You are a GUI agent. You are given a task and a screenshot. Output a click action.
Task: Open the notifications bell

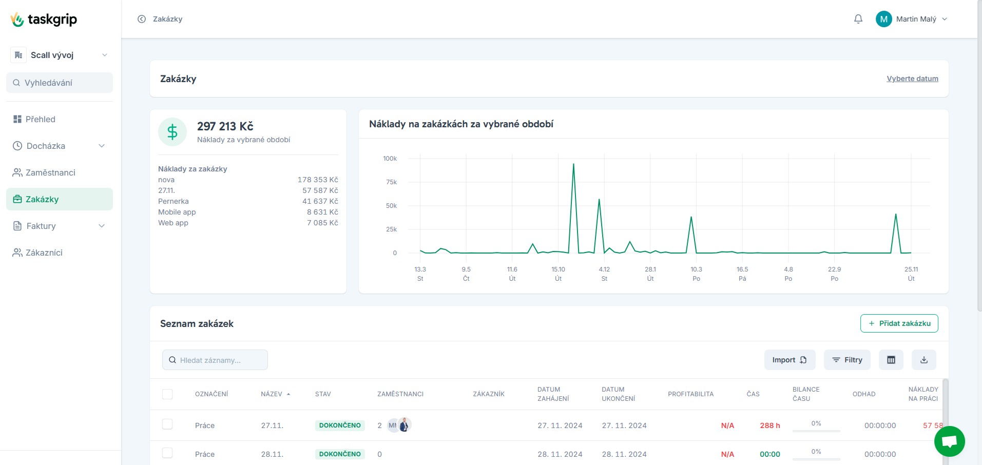(x=858, y=19)
